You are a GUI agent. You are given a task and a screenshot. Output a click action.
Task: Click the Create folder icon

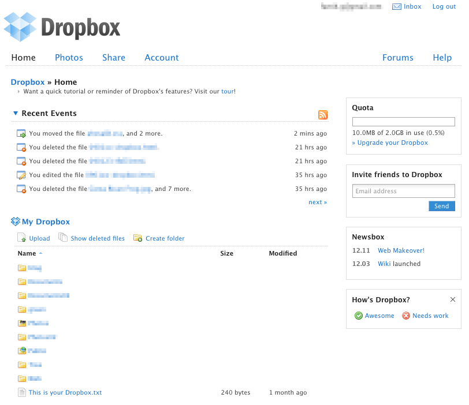point(137,238)
